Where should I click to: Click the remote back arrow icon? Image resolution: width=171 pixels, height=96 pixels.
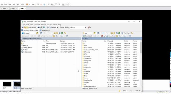pyautogui.click(x=103, y=33)
